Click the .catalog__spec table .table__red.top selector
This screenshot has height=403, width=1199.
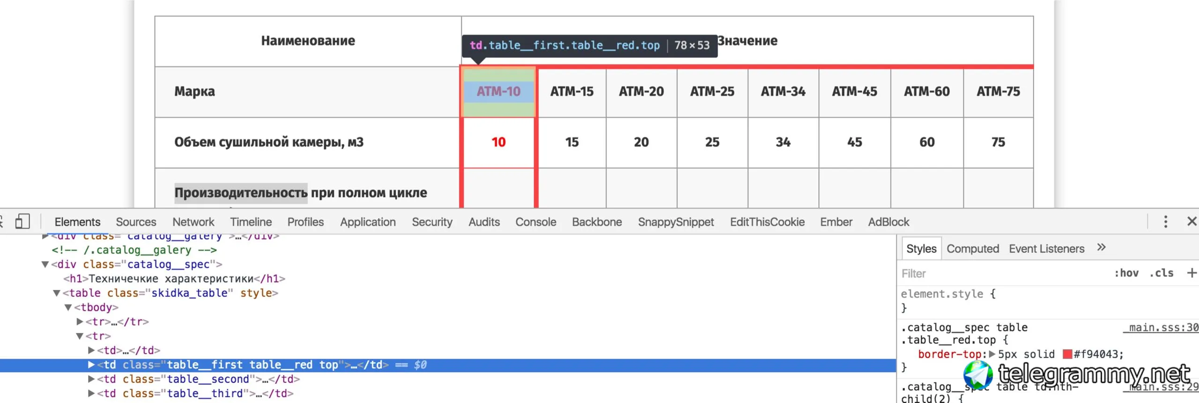(964, 333)
